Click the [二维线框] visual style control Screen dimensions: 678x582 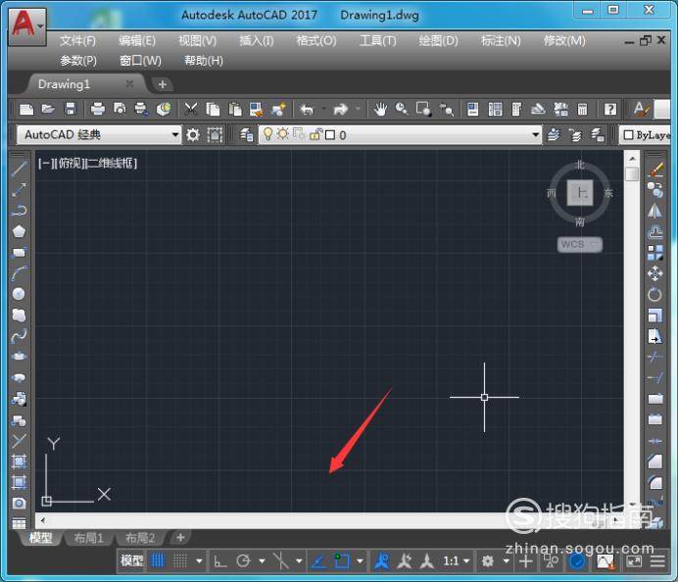click(x=112, y=164)
